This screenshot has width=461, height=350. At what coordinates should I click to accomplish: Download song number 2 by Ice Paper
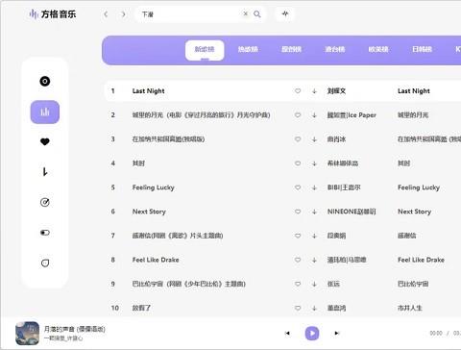pyautogui.click(x=314, y=115)
